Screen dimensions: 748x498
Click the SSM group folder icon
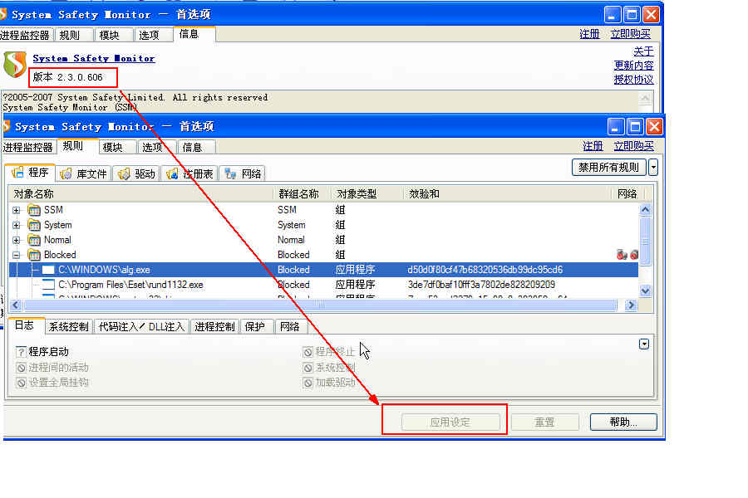coord(34,210)
